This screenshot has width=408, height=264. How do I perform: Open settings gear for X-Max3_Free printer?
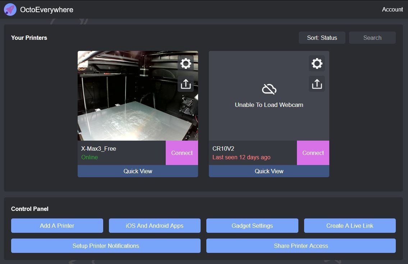tap(186, 63)
